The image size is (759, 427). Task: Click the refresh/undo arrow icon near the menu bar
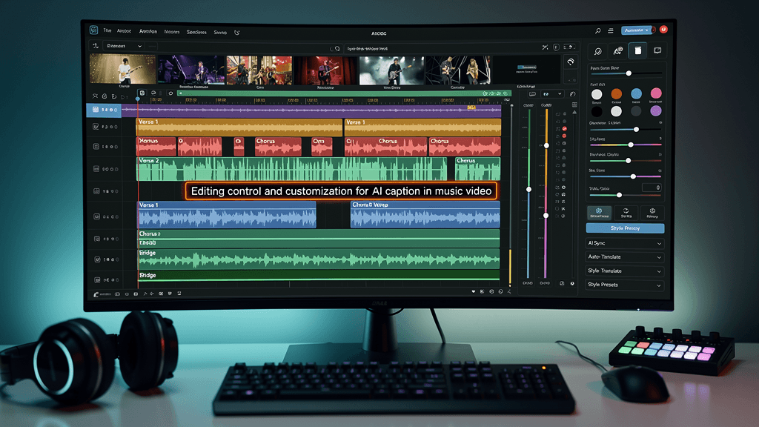(x=237, y=33)
